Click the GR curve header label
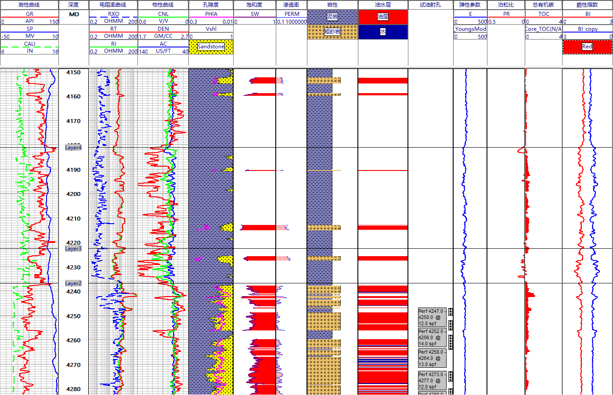This screenshot has width=613, height=395. pyautogui.click(x=29, y=14)
